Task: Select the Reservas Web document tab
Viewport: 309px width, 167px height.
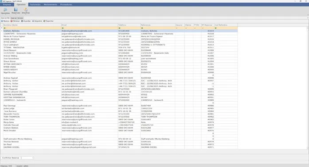Action: (x=5, y=18)
